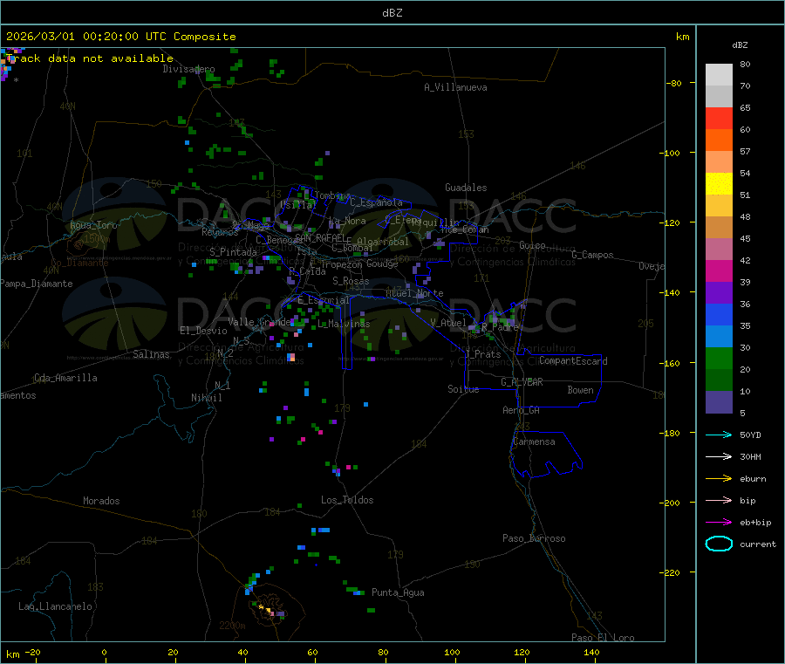Pick the magenta 39-42 dBZ swatch

(x=719, y=270)
